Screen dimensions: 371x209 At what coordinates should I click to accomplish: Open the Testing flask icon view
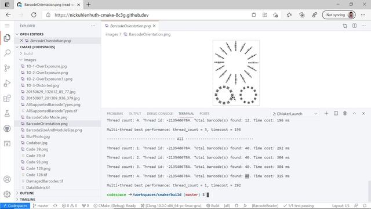coord(7,114)
